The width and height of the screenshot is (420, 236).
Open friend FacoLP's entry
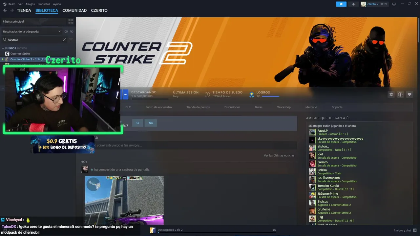tap(332, 132)
